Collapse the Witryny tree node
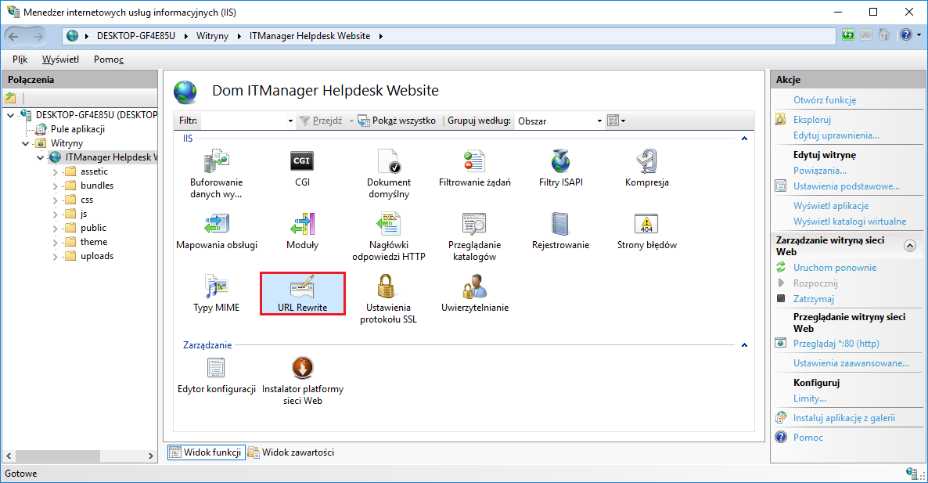928x483 pixels. [x=26, y=143]
